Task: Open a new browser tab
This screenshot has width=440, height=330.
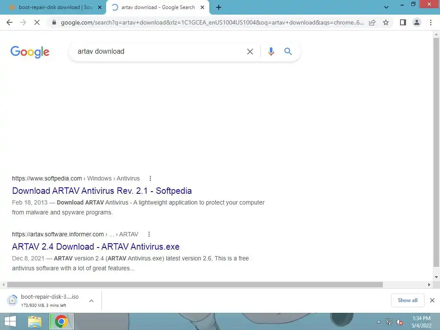Action: (x=219, y=8)
